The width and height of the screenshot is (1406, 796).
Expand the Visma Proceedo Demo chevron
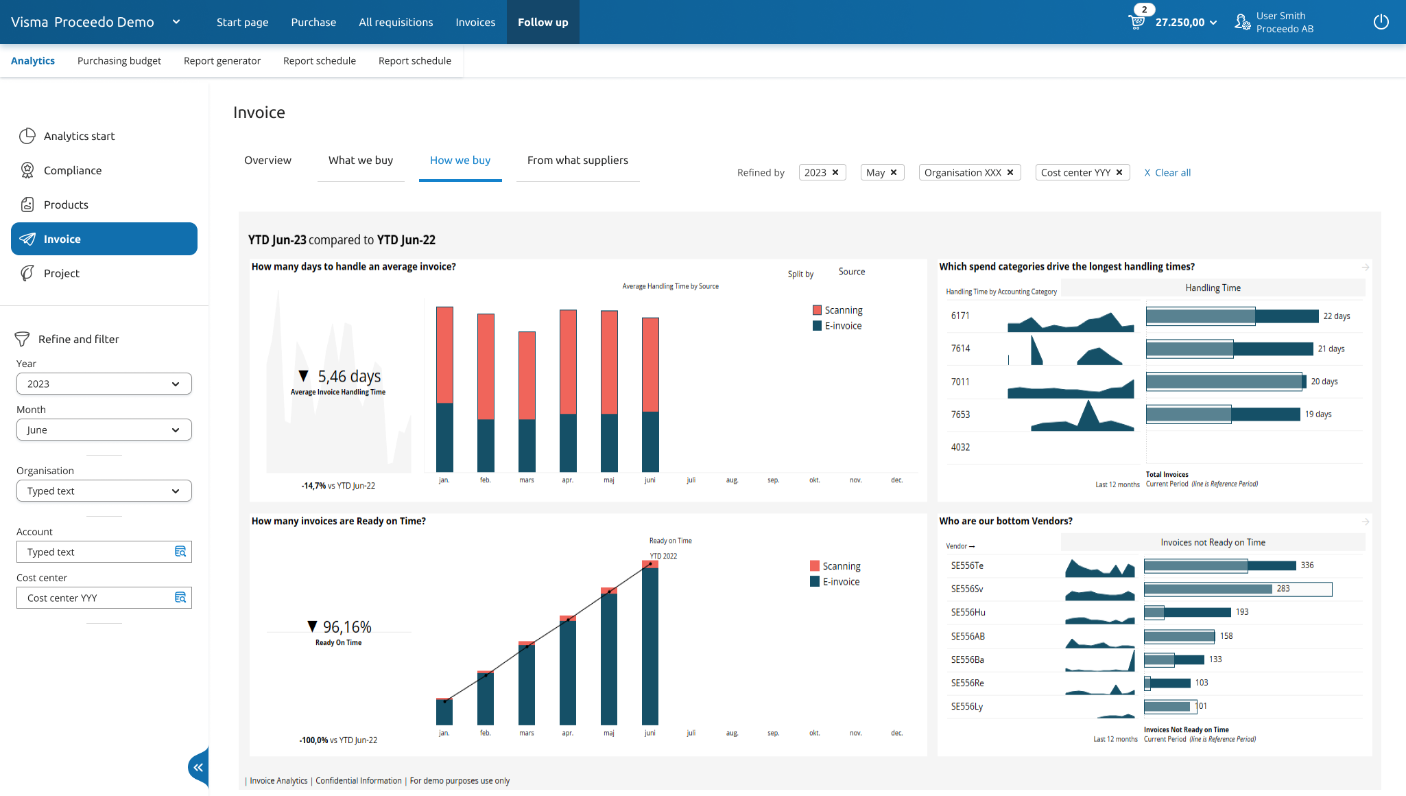(x=176, y=22)
